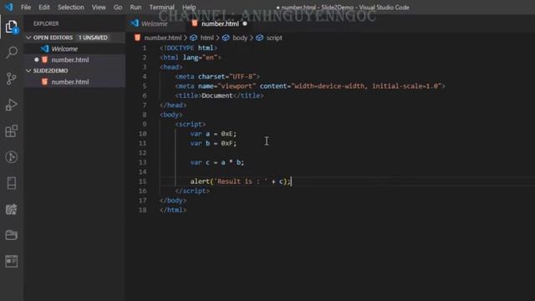Open the Run menu
The image size is (535, 301).
(135, 8)
